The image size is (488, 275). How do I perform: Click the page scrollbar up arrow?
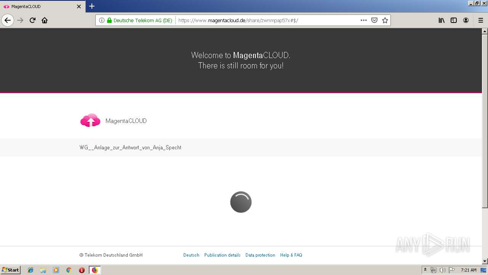(485, 31)
